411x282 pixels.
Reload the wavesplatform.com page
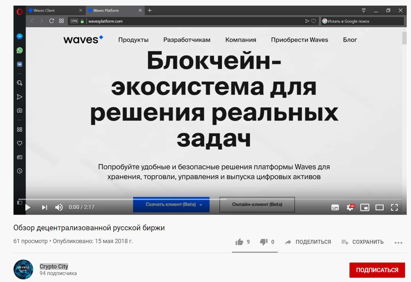point(51,21)
